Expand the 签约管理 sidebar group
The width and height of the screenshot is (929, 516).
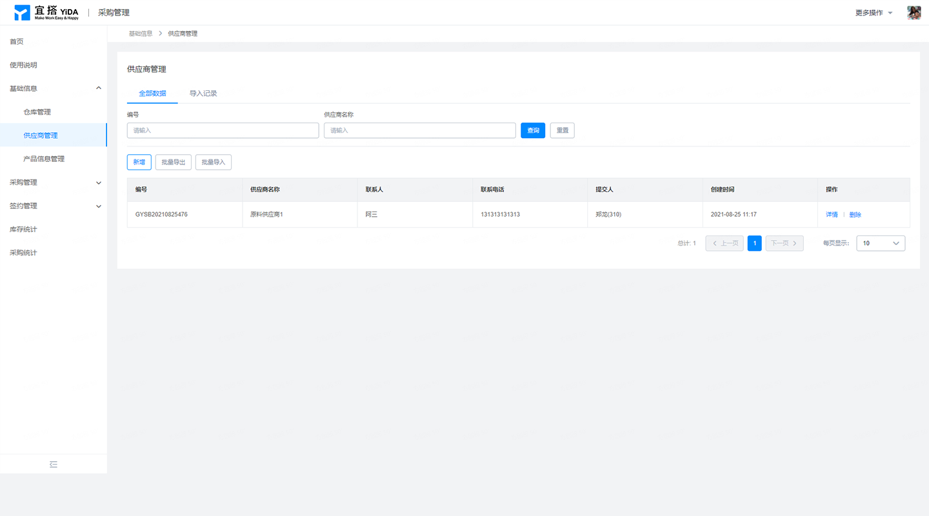coord(54,206)
